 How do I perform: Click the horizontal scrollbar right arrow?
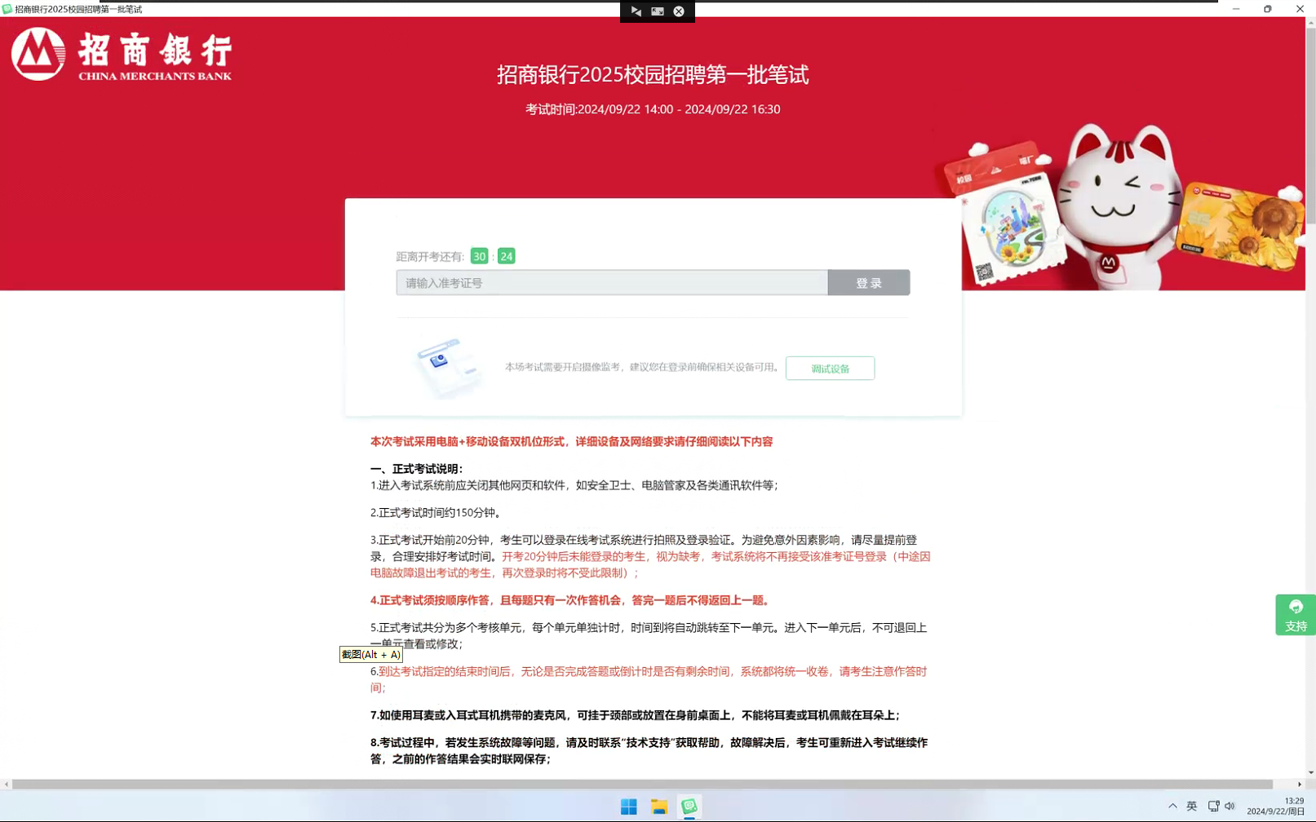click(1300, 784)
